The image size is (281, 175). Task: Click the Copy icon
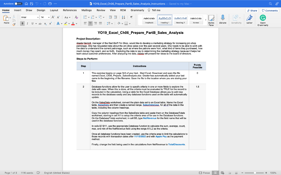coord(14,21)
